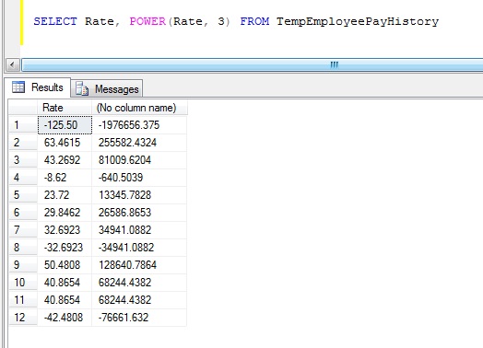Click cell with rate 50.4808
Screen dimensions: 483x348
click(x=65, y=265)
